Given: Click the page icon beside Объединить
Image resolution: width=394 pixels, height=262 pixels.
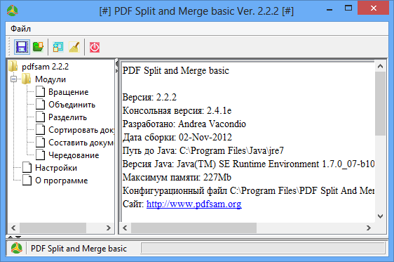Looking at the screenshot, I should point(40,104).
